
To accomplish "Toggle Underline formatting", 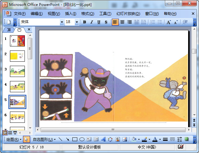I will tap(99, 22).
